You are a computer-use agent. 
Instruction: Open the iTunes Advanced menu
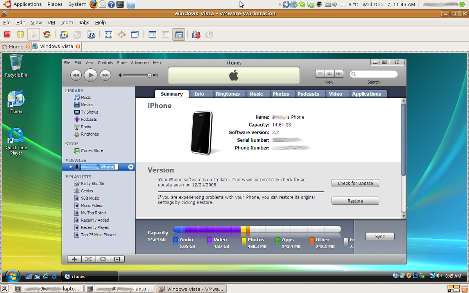(x=140, y=63)
